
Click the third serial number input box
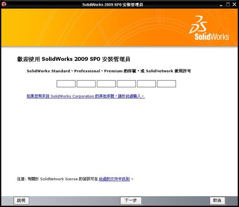click(x=106, y=84)
